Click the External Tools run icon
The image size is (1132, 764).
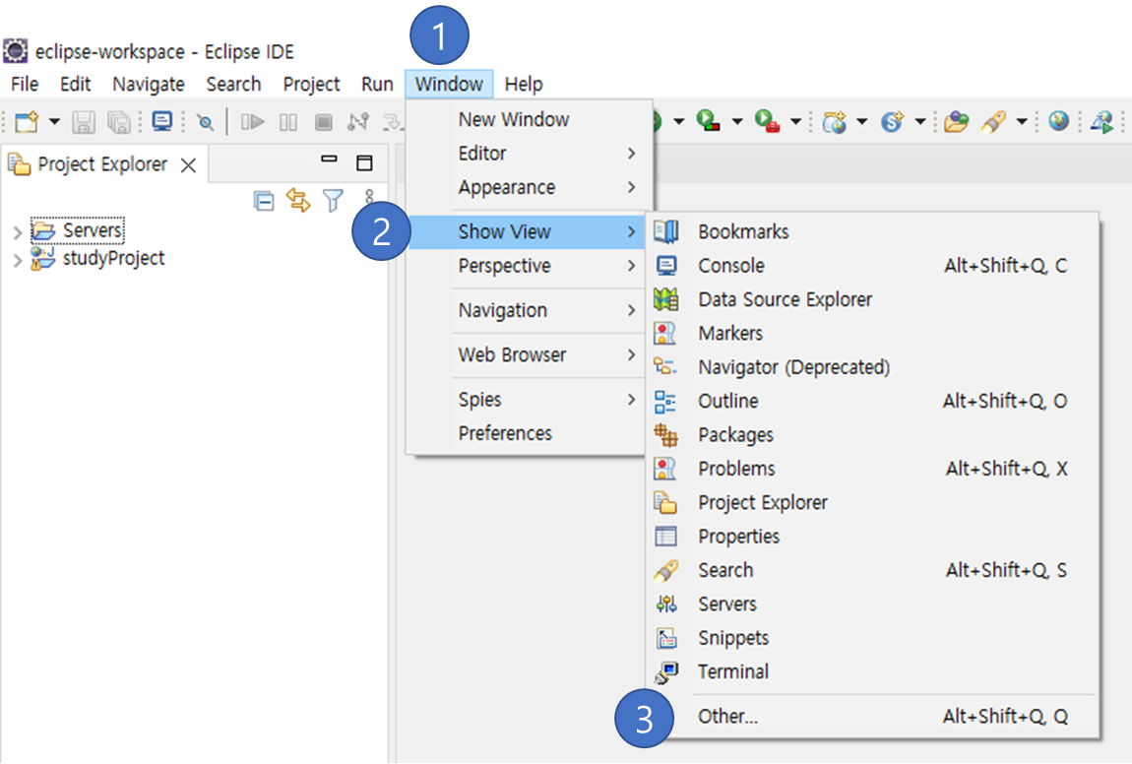coord(767,120)
